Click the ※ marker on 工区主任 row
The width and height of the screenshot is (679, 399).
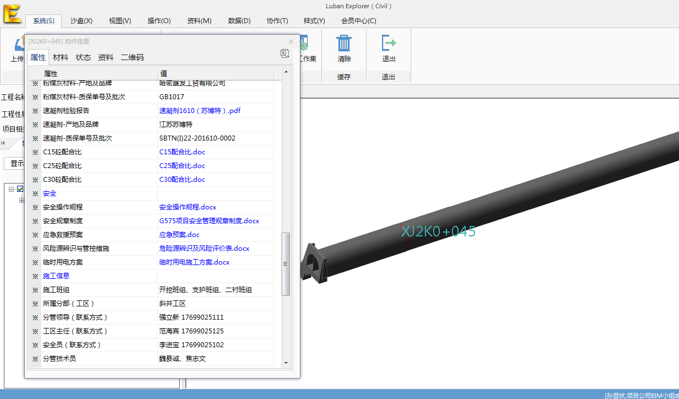coord(35,331)
